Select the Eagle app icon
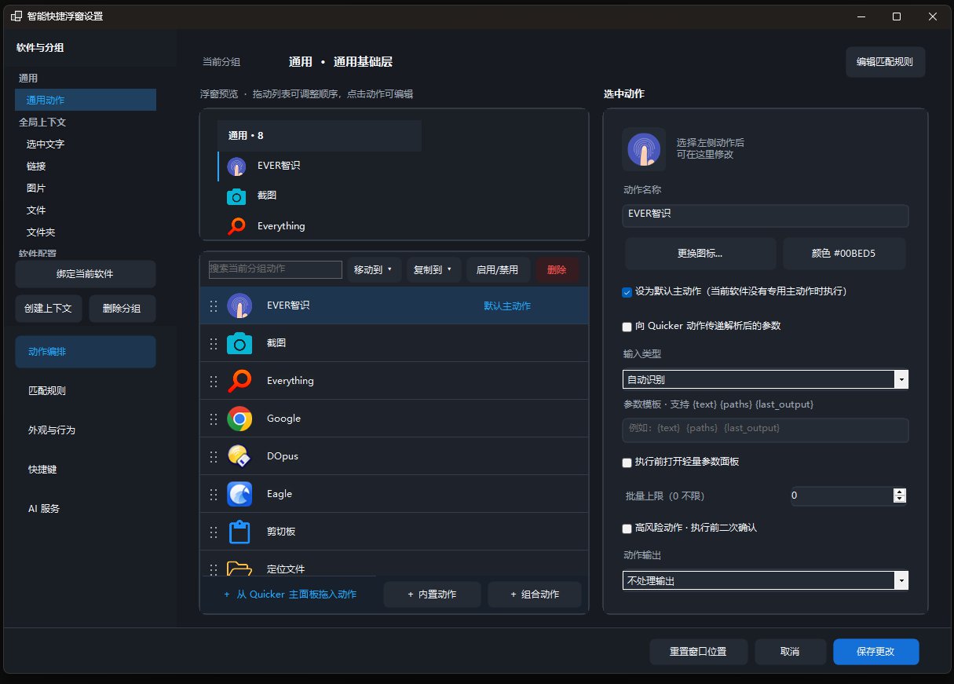Image resolution: width=954 pixels, height=684 pixels. coord(239,494)
